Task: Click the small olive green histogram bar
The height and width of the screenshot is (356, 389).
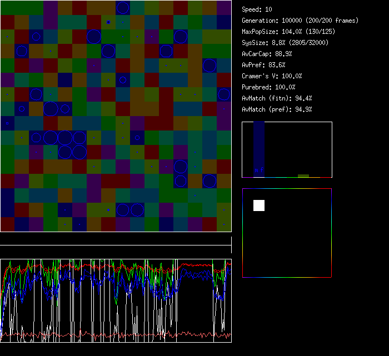Action: [303, 176]
